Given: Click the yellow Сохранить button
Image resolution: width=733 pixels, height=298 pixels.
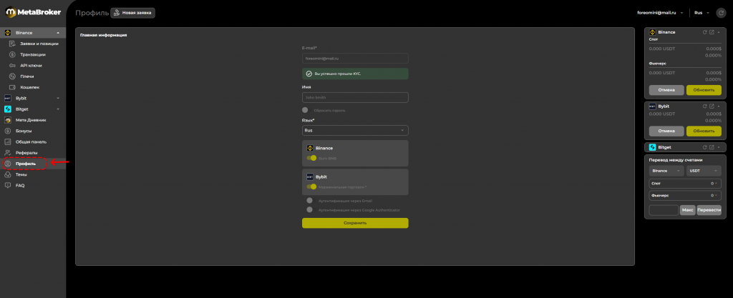Looking at the screenshot, I should tap(355, 223).
